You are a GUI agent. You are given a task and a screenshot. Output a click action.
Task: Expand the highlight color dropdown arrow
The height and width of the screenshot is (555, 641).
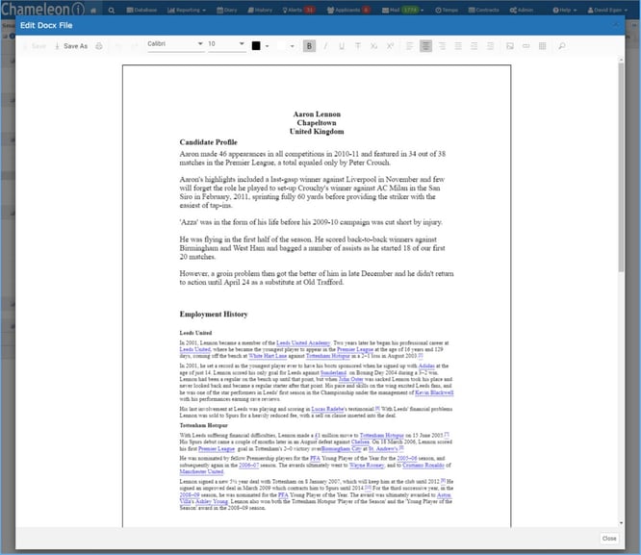(293, 46)
